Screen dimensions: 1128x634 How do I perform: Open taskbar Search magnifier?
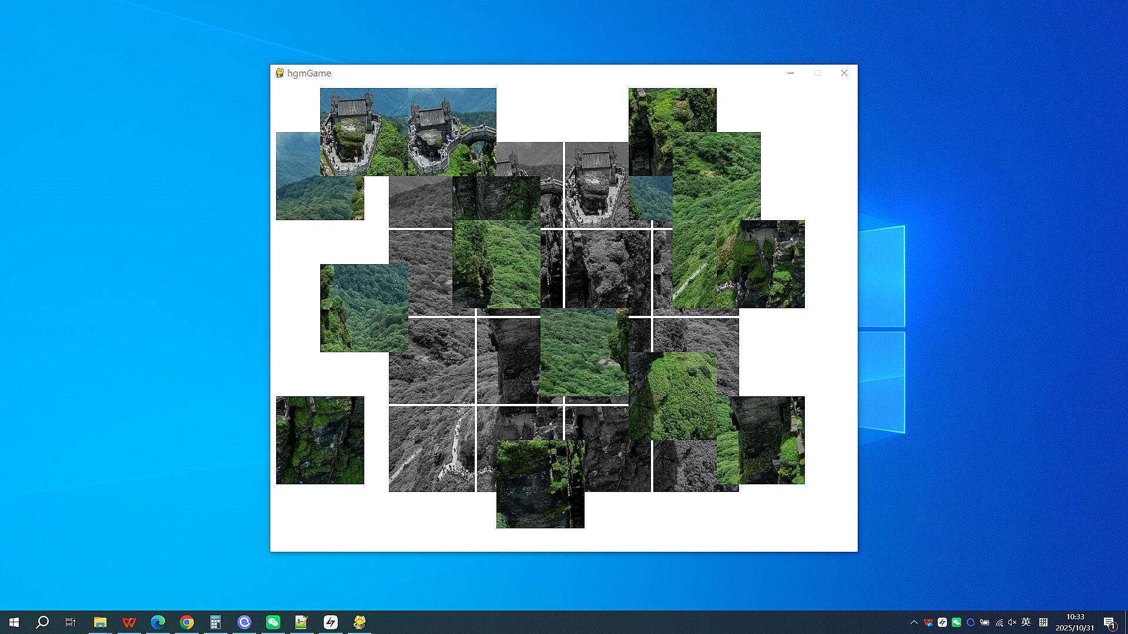[42, 622]
